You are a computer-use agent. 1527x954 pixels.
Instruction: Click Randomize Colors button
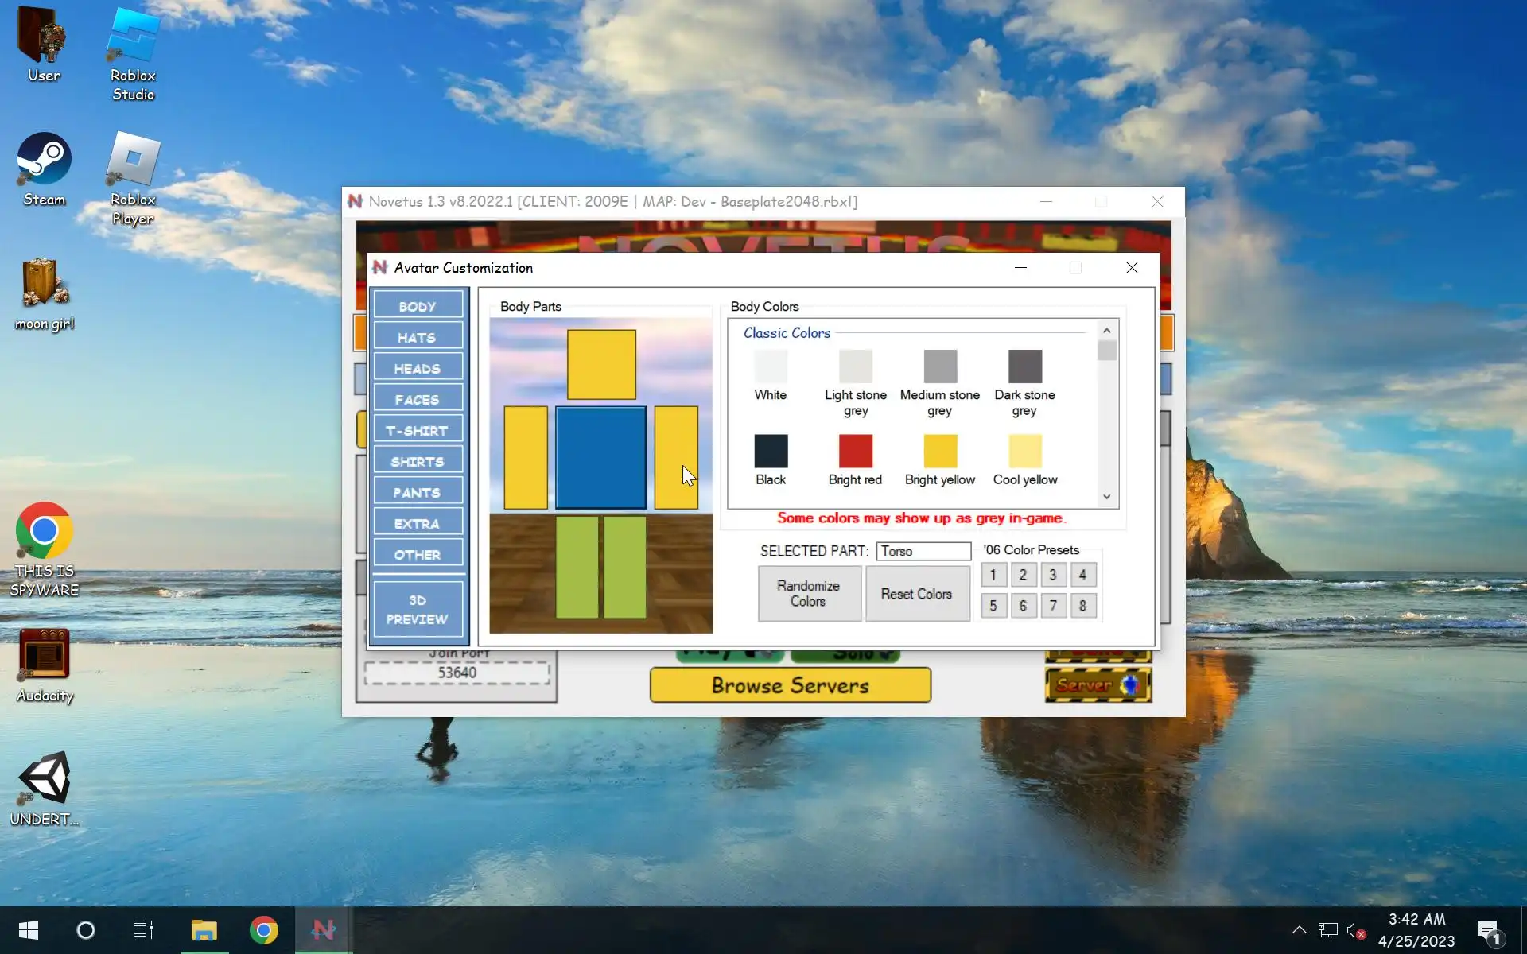808,593
